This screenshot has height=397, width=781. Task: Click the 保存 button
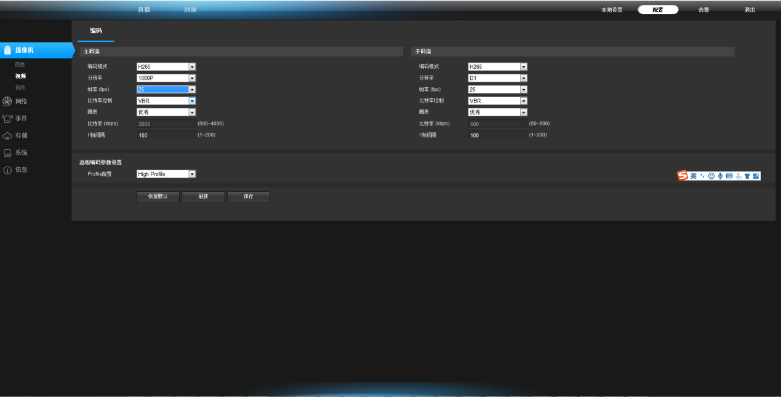tap(248, 197)
